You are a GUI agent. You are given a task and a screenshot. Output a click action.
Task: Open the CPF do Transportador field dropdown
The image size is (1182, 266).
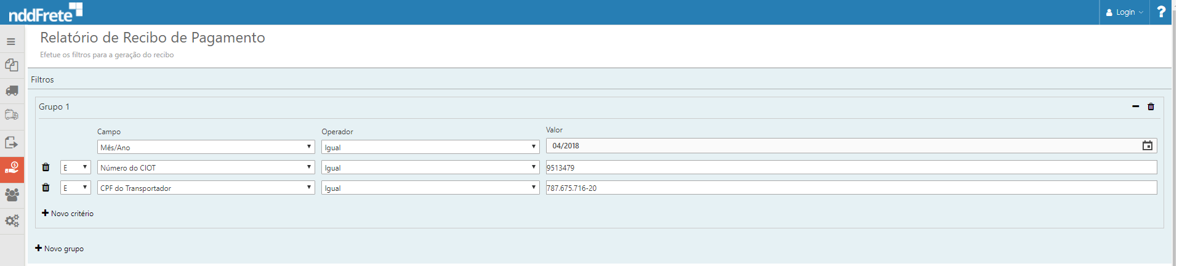(x=206, y=188)
